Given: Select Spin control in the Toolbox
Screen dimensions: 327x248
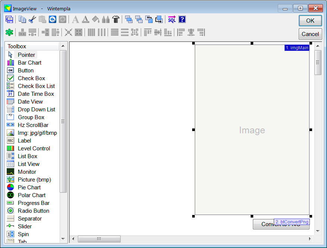Looking at the screenshot, I should coord(23,234).
